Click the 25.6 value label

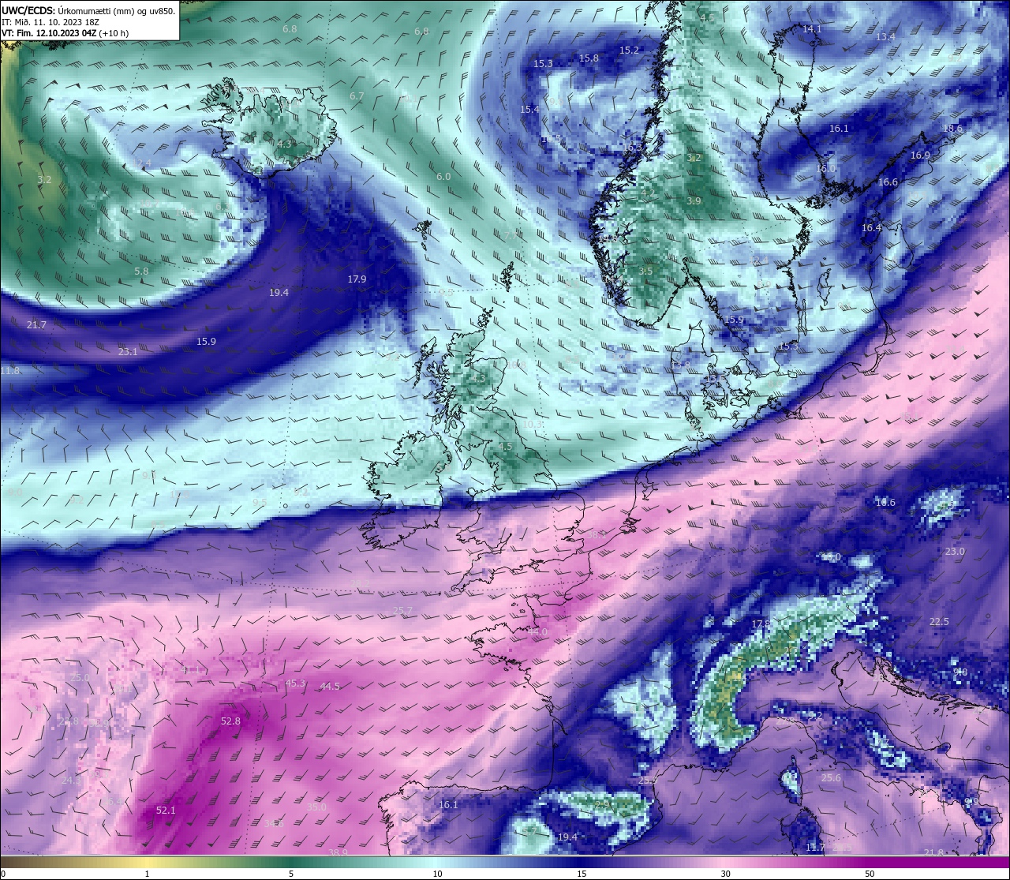pos(831,777)
